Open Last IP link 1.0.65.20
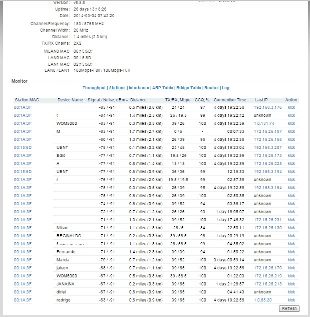 pyautogui.click(x=263, y=299)
